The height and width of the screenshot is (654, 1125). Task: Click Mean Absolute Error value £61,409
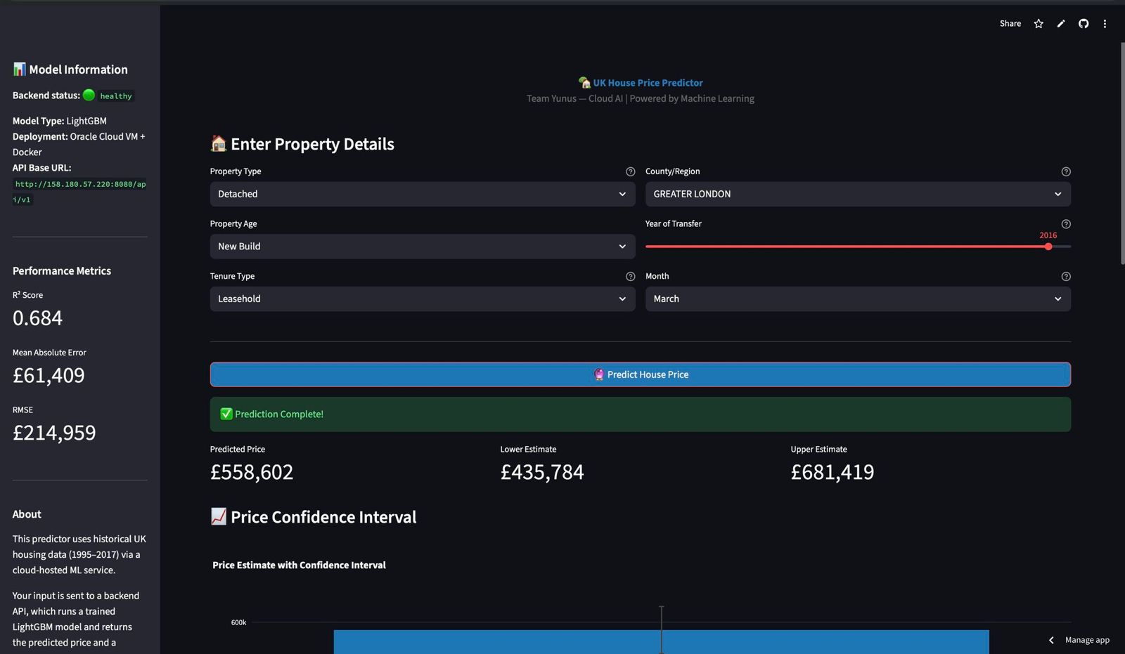pyautogui.click(x=49, y=376)
